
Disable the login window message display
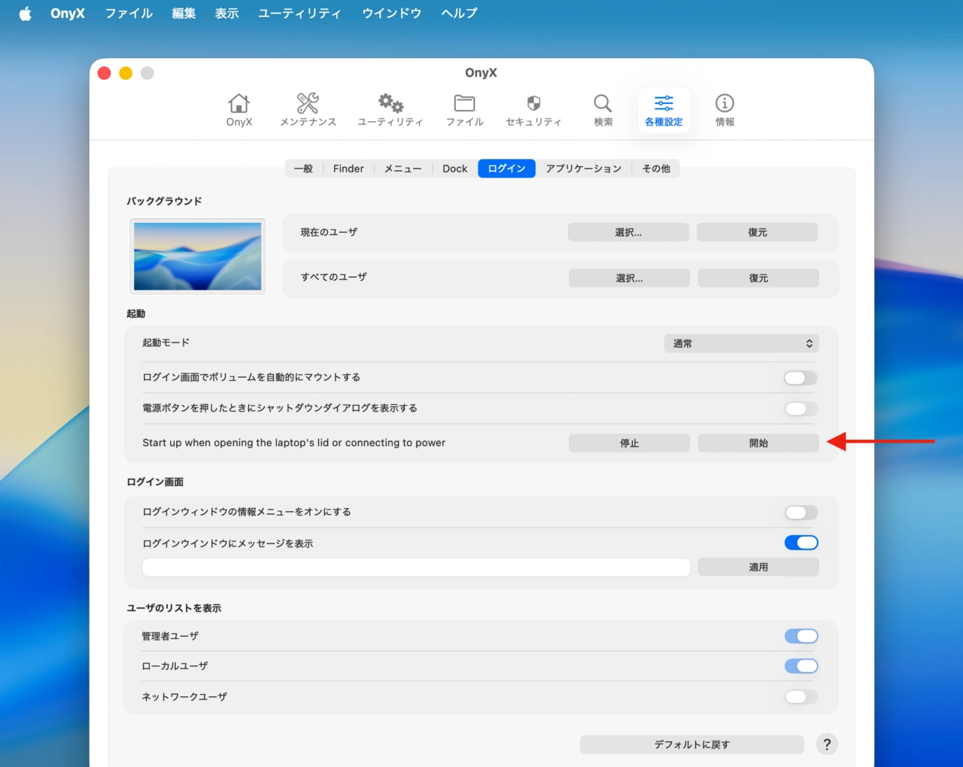tap(801, 542)
